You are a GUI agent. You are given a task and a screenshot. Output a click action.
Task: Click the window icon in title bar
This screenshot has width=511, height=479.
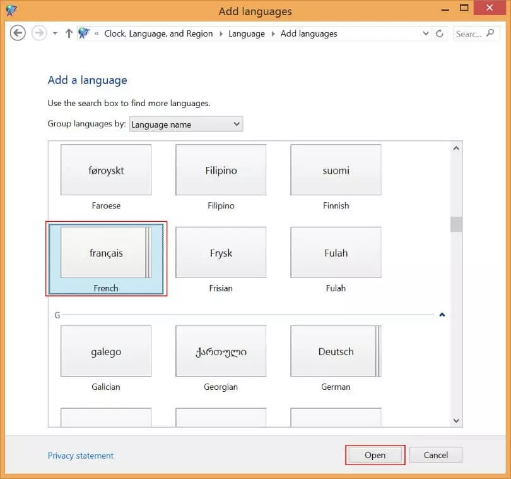tap(11, 10)
